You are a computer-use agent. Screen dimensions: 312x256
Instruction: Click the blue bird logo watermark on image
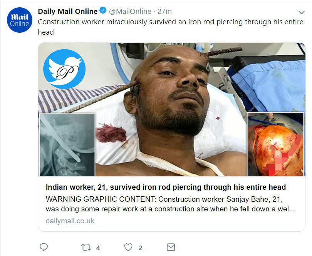pyautogui.click(x=64, y=69)
